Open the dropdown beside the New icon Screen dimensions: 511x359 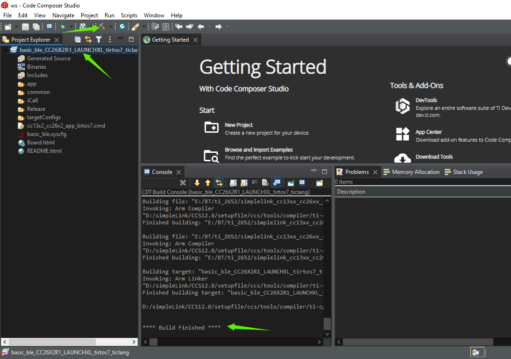click(16, 27)
